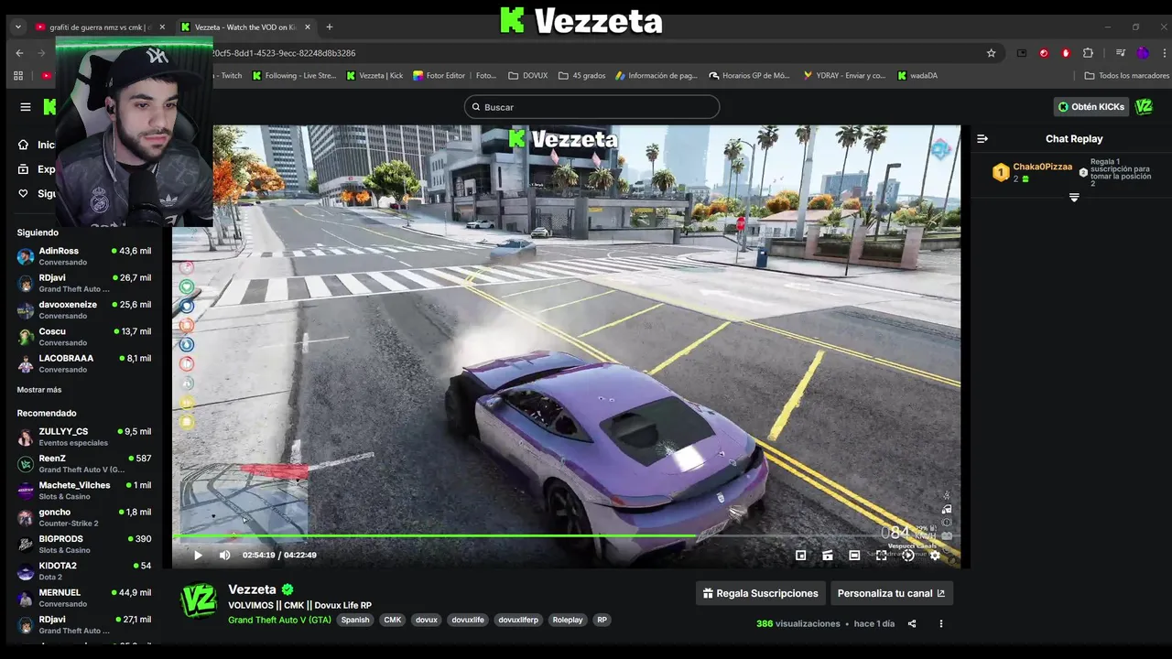
Task: Select the RP tag
Action: click(602, 620)
